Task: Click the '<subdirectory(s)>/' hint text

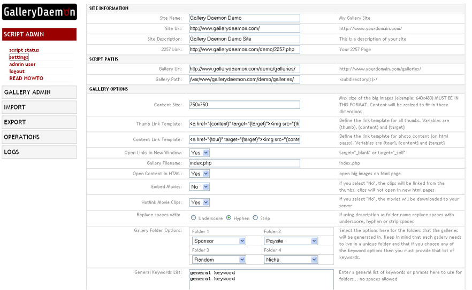Action: (x=358, y=80)
